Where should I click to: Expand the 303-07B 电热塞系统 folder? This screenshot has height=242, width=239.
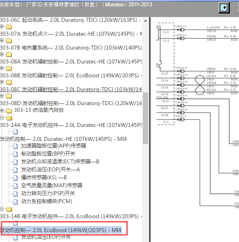[x=2, y=54]
